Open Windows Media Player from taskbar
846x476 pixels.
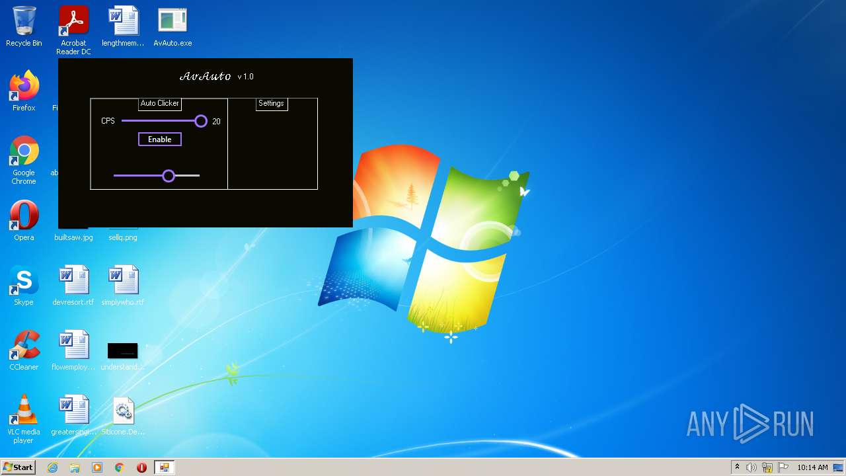pos(97,467)
